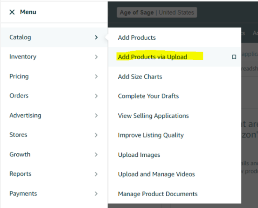Image resolution: width=258 pixels, height=208 pixels.
Task: Expand the Orders submenu chevron
Action: click(96, 96)
